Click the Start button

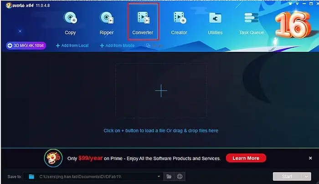pyautogui.click(x=287, y=176)
